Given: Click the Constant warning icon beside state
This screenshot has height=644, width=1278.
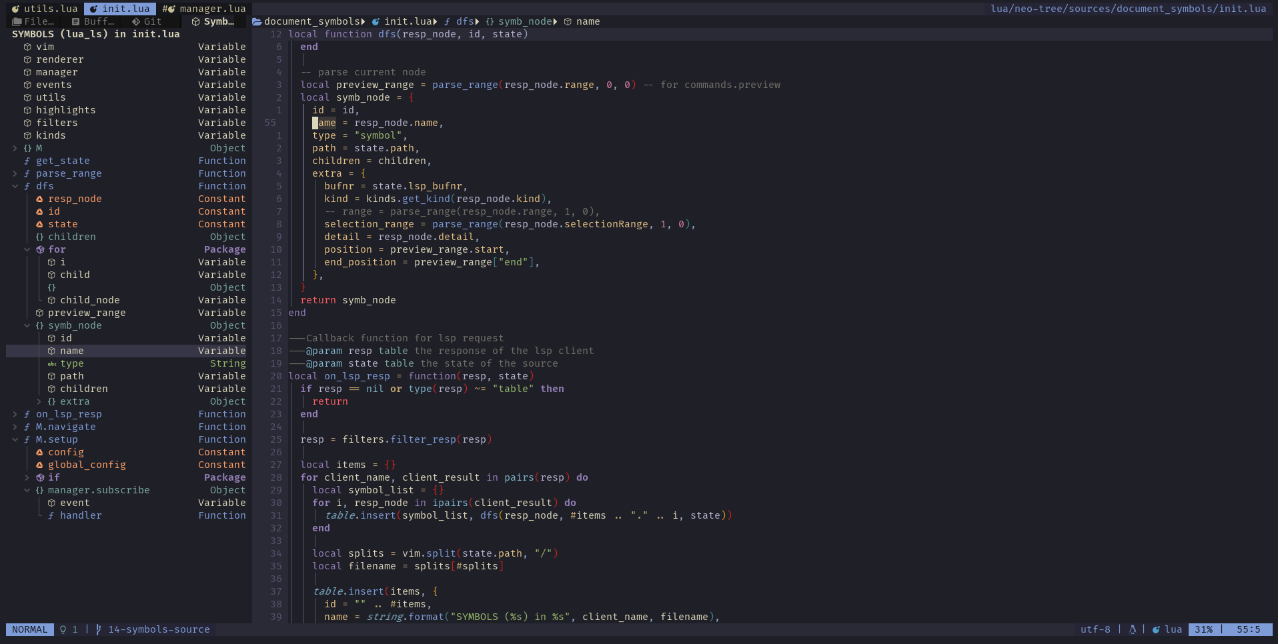Looking at the screenshot, I should [41, 224].
